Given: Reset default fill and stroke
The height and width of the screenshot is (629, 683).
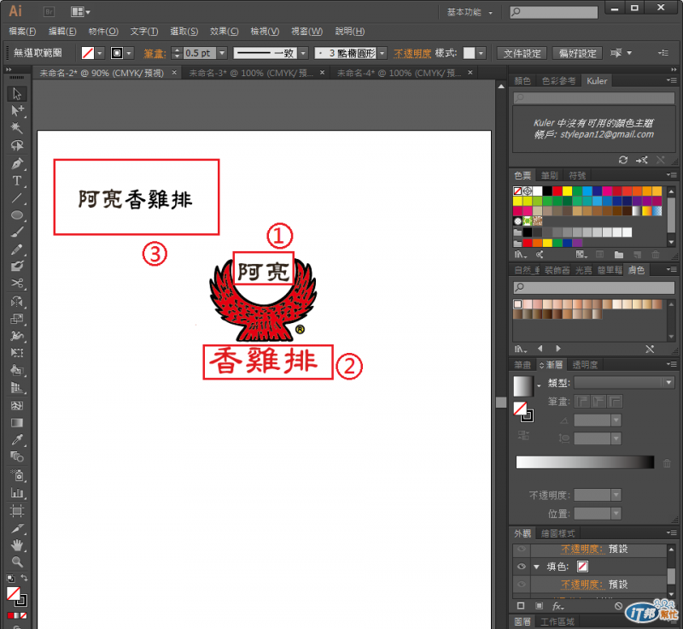Looking at the screenshot, I should point(10,579).
